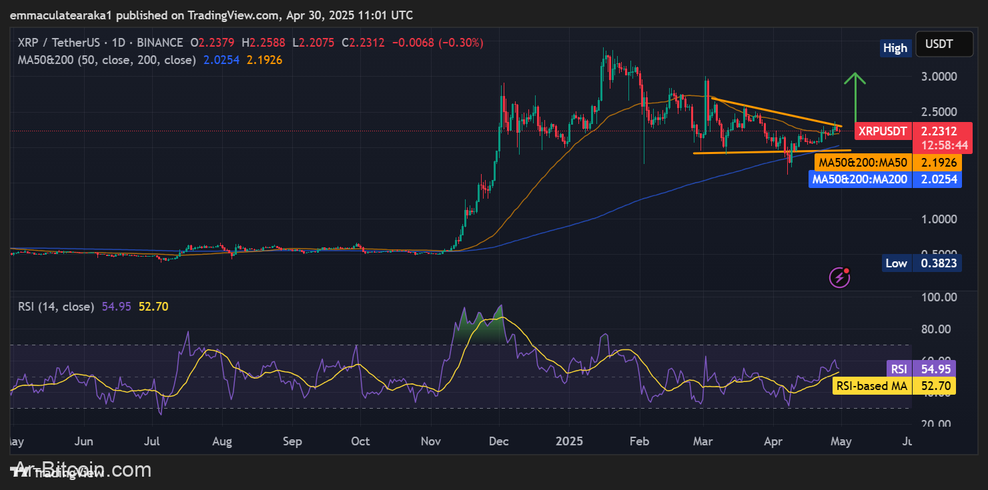
Task: Click Jun on the time axis
Action: 85,441
